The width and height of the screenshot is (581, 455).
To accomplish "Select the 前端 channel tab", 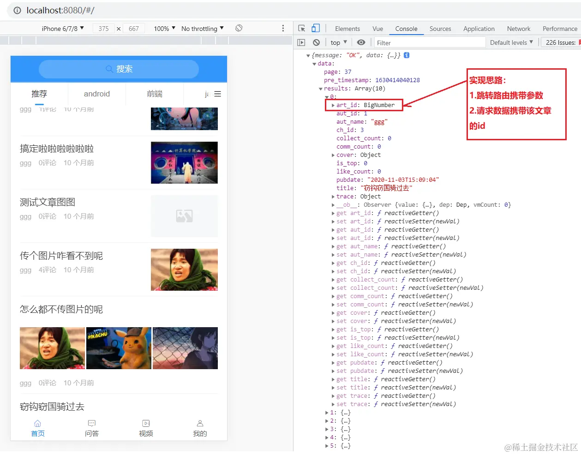I will pyautogui.click(x=155, y=94).
